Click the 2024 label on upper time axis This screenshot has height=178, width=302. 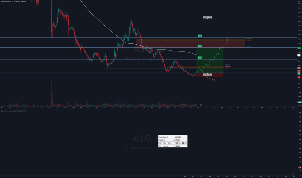[262, 108]
